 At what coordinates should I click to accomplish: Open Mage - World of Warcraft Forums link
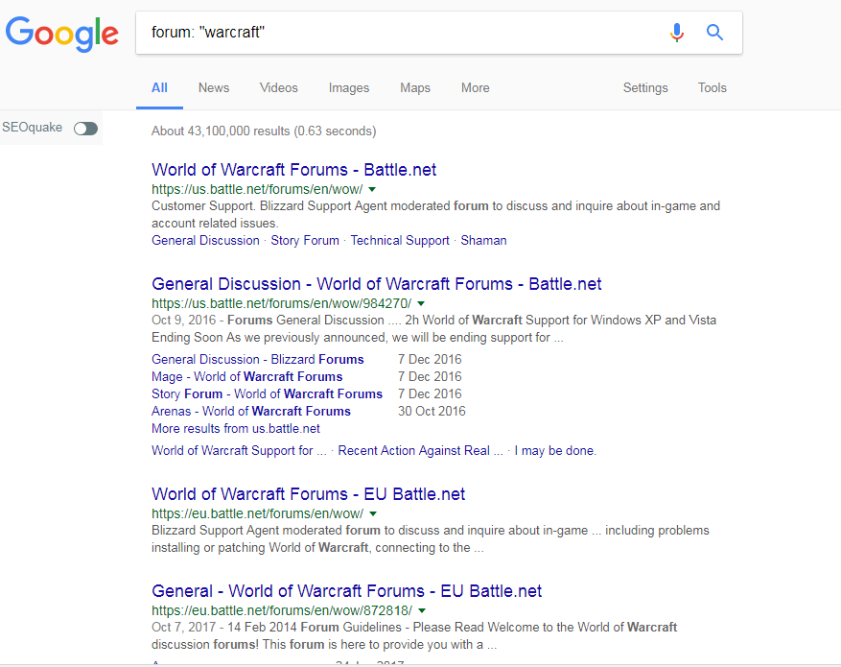[246, 377]
